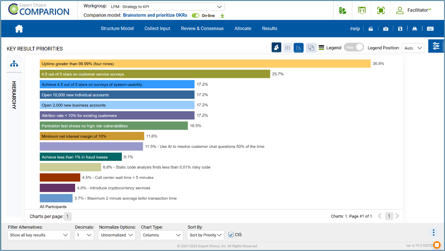Change Legend Position from Auto
445x251 pixels.
tap(413, 48)
